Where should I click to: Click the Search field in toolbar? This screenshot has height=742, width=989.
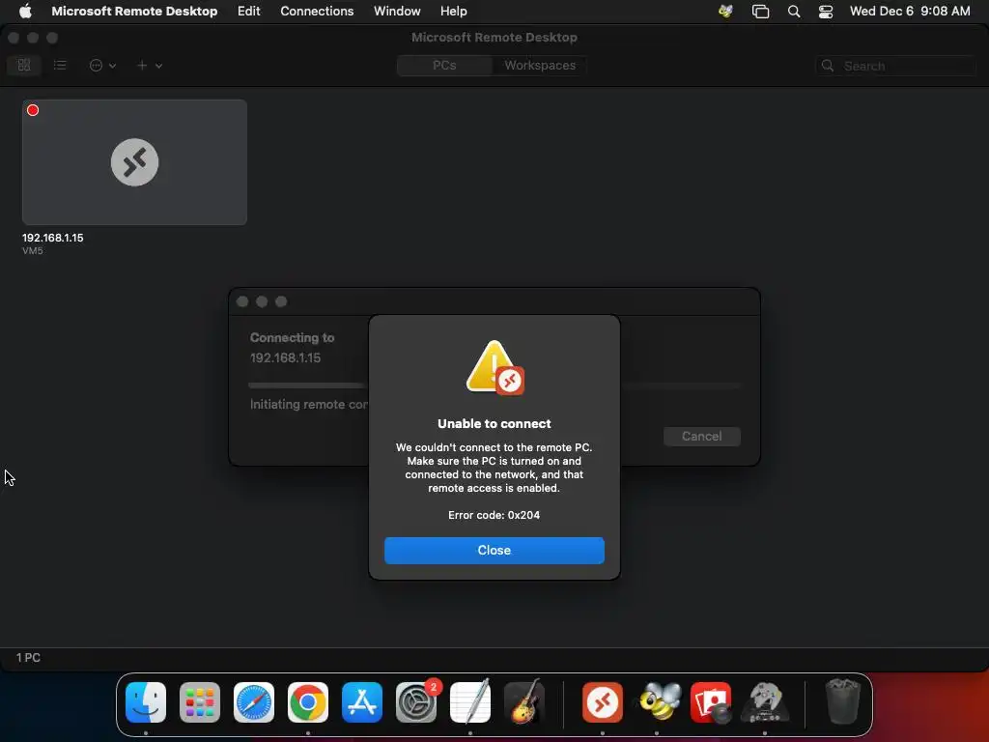click(895, 66)
